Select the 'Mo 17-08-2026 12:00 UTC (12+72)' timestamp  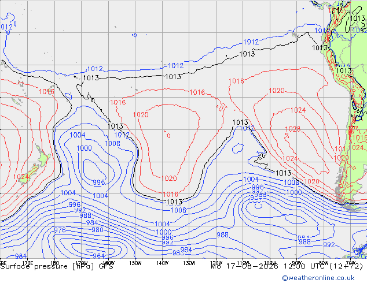pyautogui.click(x=287, y=266)
